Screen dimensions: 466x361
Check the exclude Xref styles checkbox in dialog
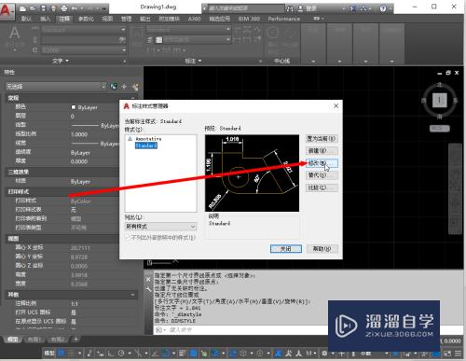128,238
